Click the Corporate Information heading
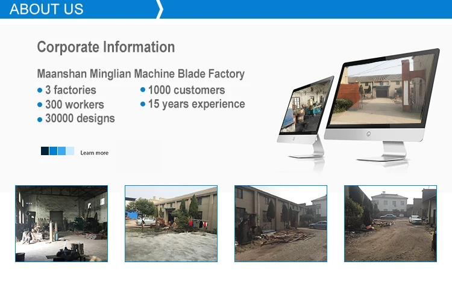This screenshot has height=285, width=452. coord(106,47)
